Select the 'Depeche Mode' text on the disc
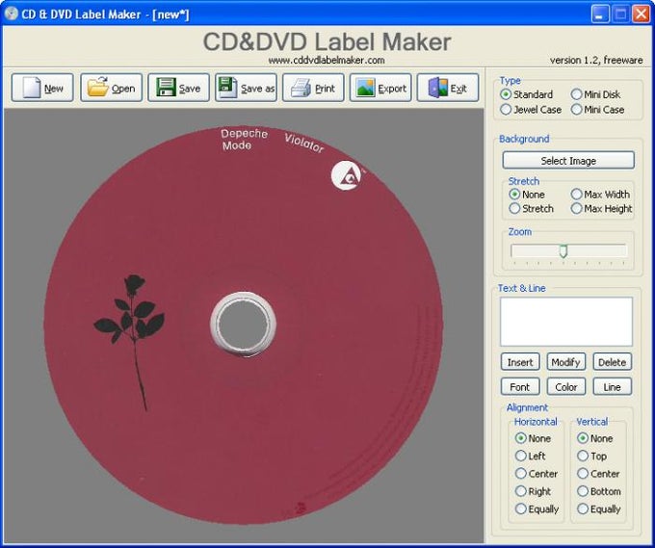The width and height of the screenshot is (655, 548). (x=245, y=139)
